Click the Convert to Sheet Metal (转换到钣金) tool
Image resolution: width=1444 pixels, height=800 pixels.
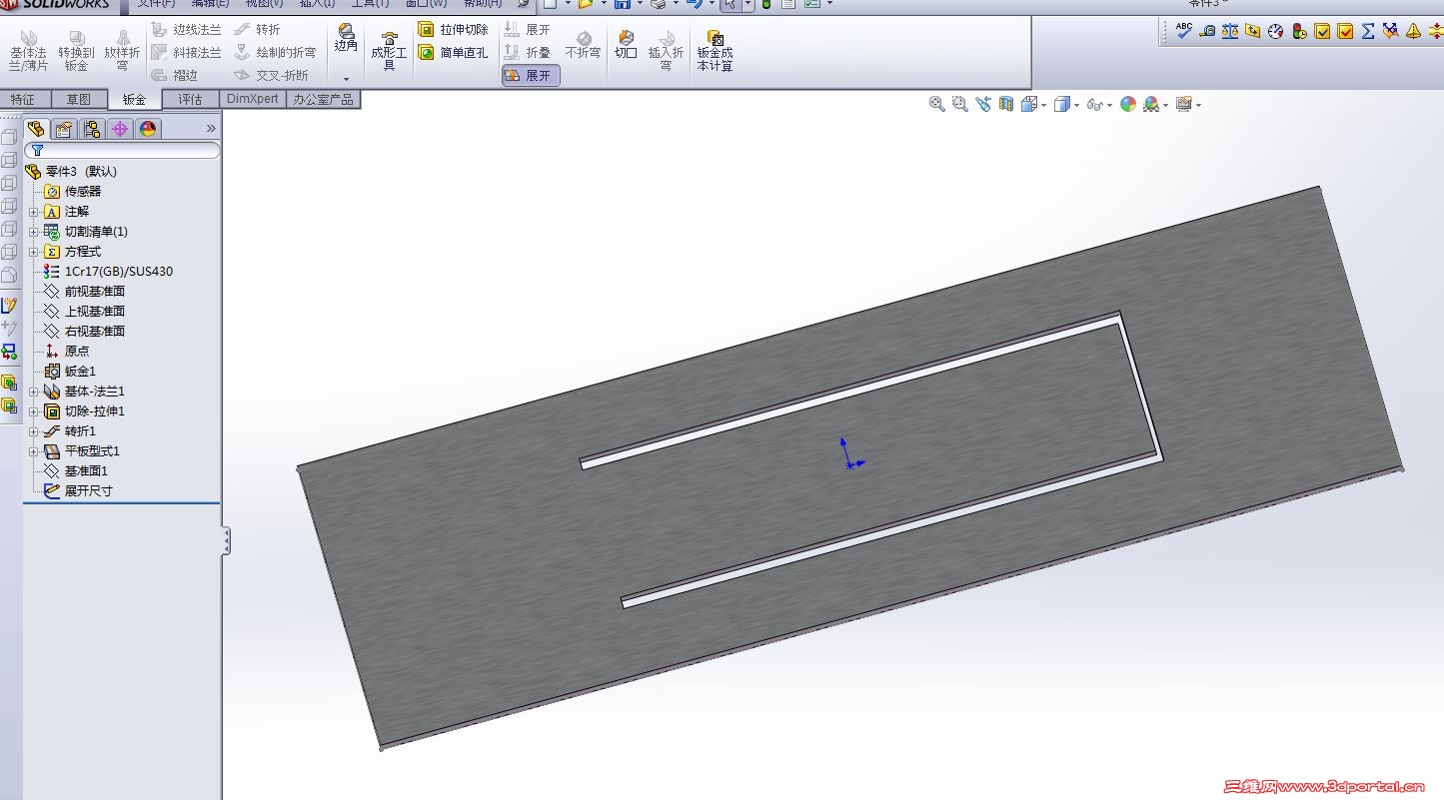76,50
